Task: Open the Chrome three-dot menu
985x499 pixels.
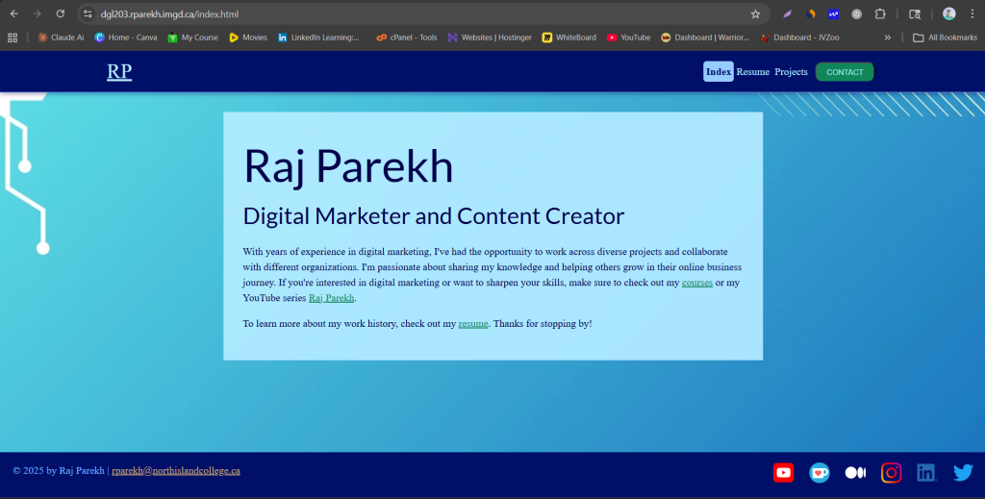Action: pos(972,14)
